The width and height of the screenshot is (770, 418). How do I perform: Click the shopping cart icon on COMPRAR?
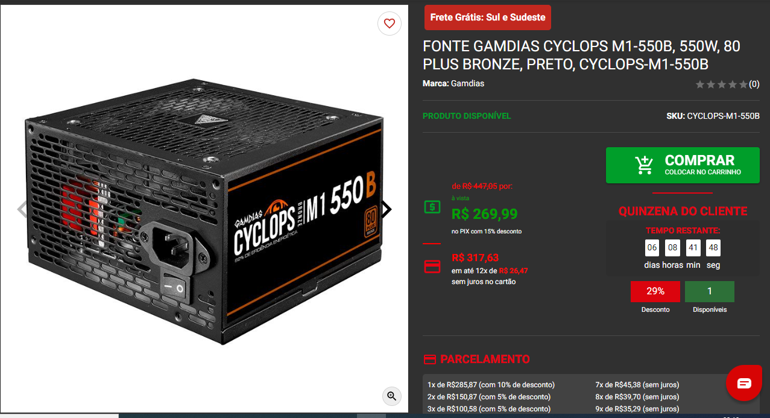(x=644, y=165)
